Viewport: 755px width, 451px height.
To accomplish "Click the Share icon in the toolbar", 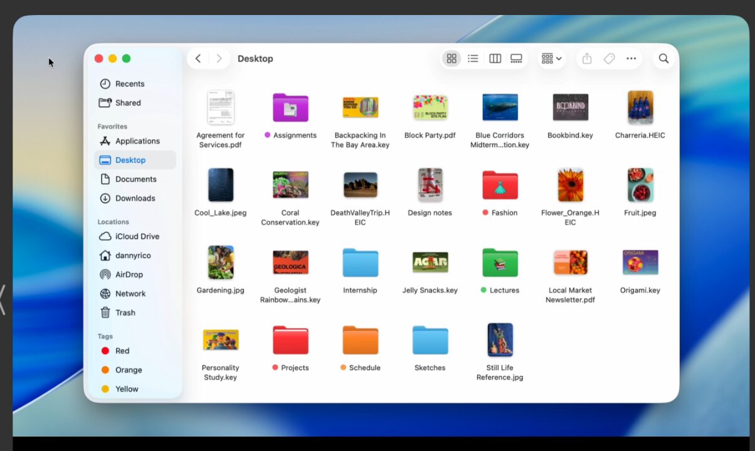I will (586, 58).
